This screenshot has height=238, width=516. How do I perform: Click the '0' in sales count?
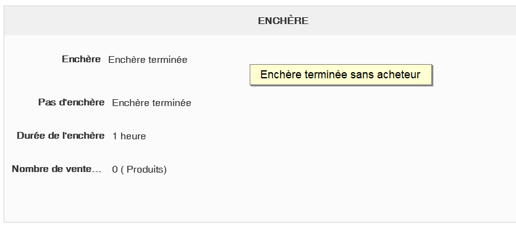point(114,170)
